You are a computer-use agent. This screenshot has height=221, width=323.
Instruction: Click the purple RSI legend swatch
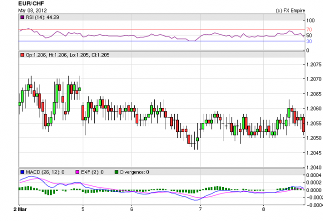[22, 17]
